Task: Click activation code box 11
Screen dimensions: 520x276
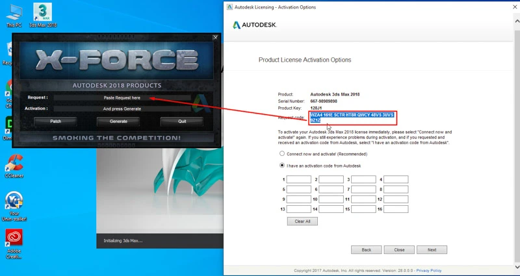Action: (x=363, y=199)
